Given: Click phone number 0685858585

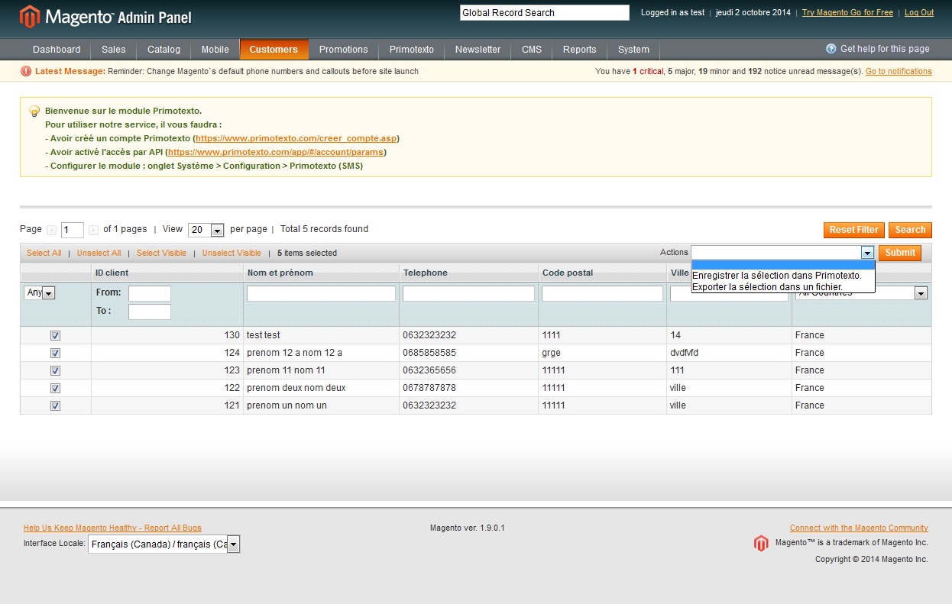Looking at the screenshot, I should click(429, 353).
